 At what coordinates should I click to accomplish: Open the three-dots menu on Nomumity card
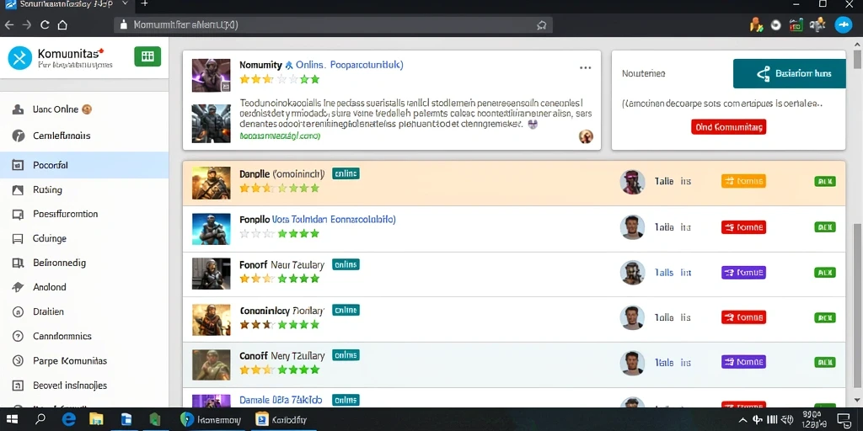(x=585, y=67)
